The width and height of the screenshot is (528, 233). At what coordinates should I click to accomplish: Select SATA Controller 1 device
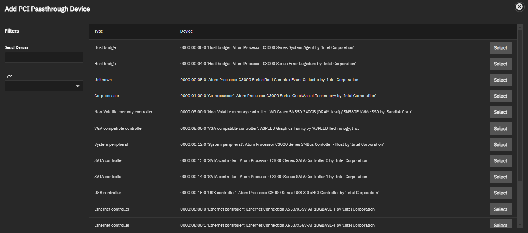(500, 177)
